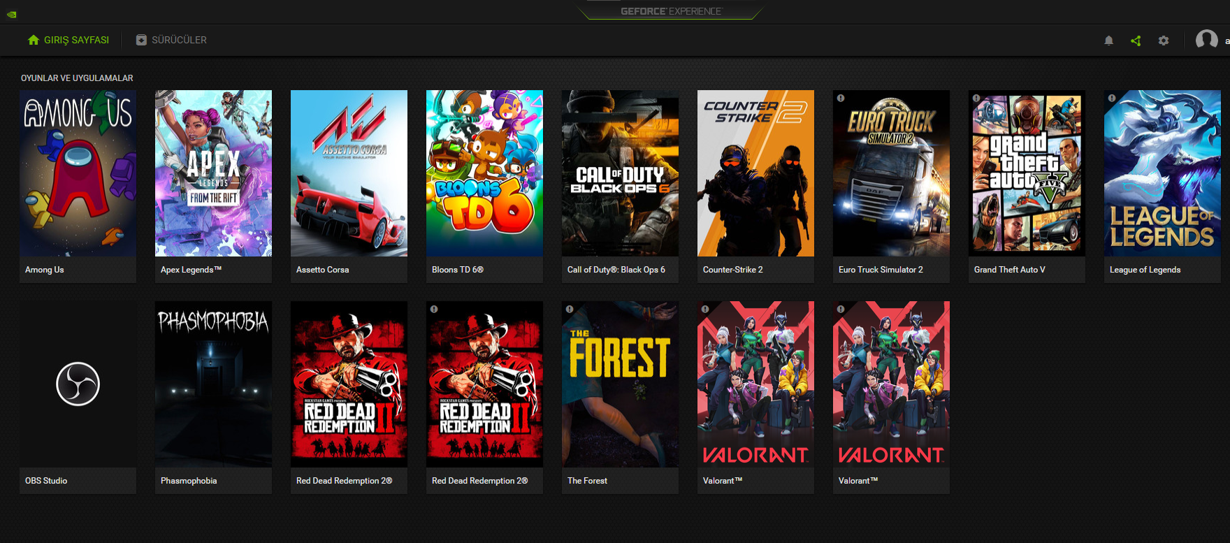
Task: Click the "OBS Studio" title label
Action: click(x=46, y=481)
